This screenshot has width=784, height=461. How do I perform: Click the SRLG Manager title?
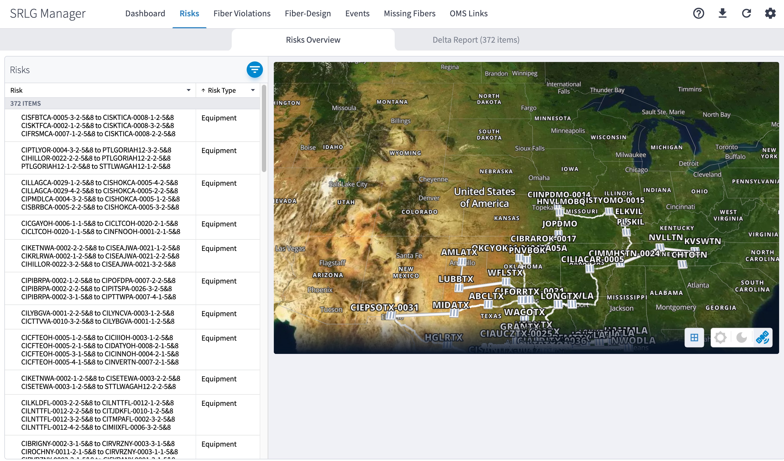[x=48, y=13]
